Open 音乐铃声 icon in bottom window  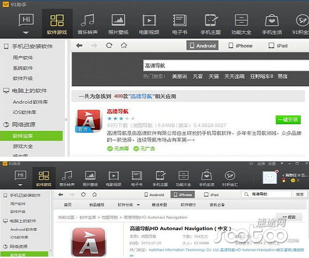67,179
